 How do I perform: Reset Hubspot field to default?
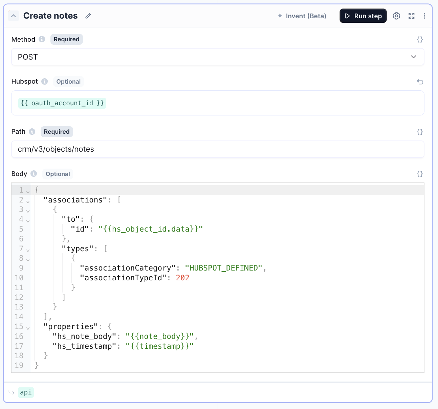(x=420, y=82)
